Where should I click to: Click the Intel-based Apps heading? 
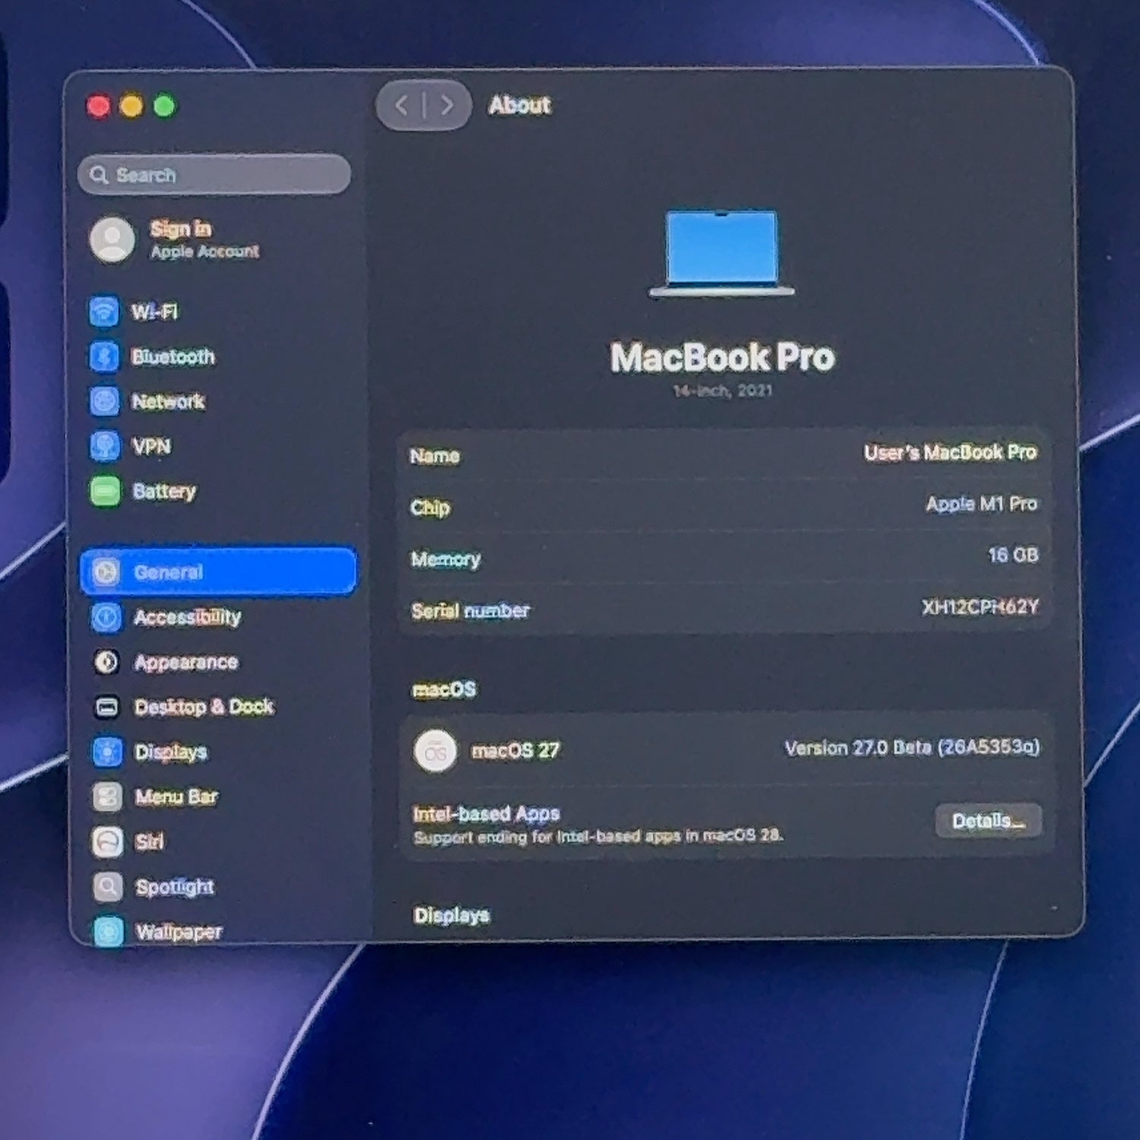click(486, 814)
